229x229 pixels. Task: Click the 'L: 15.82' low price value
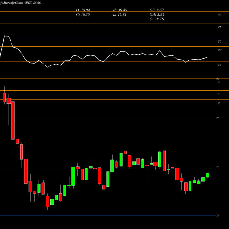click(120, 15)
